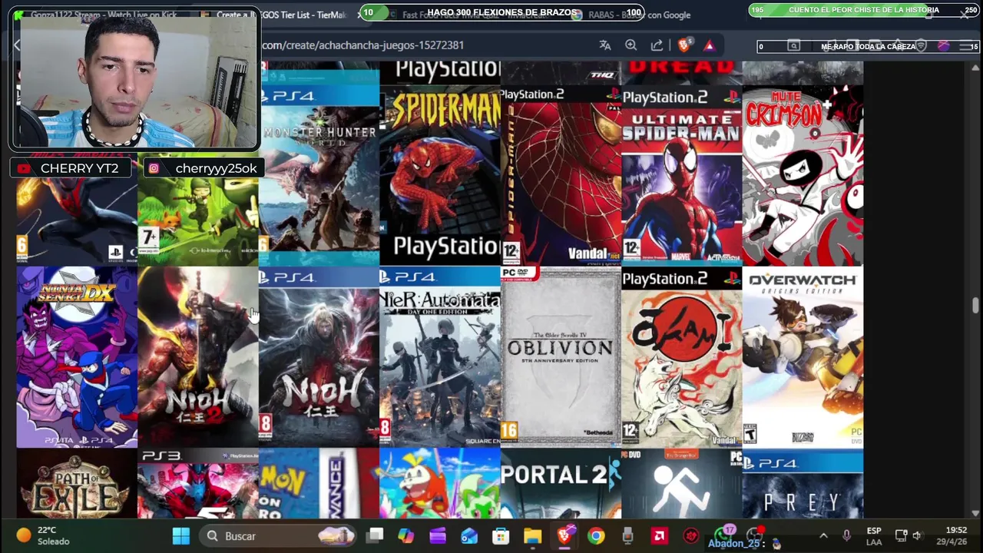Open the weather widget showing 22°C Soleado

[44, 536]
